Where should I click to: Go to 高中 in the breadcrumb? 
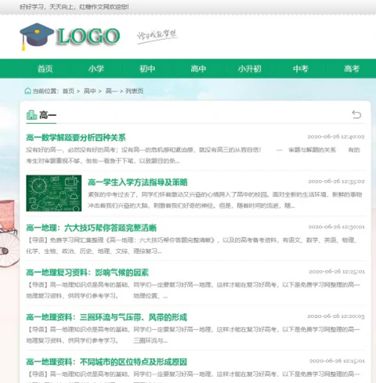pos(89,91)
